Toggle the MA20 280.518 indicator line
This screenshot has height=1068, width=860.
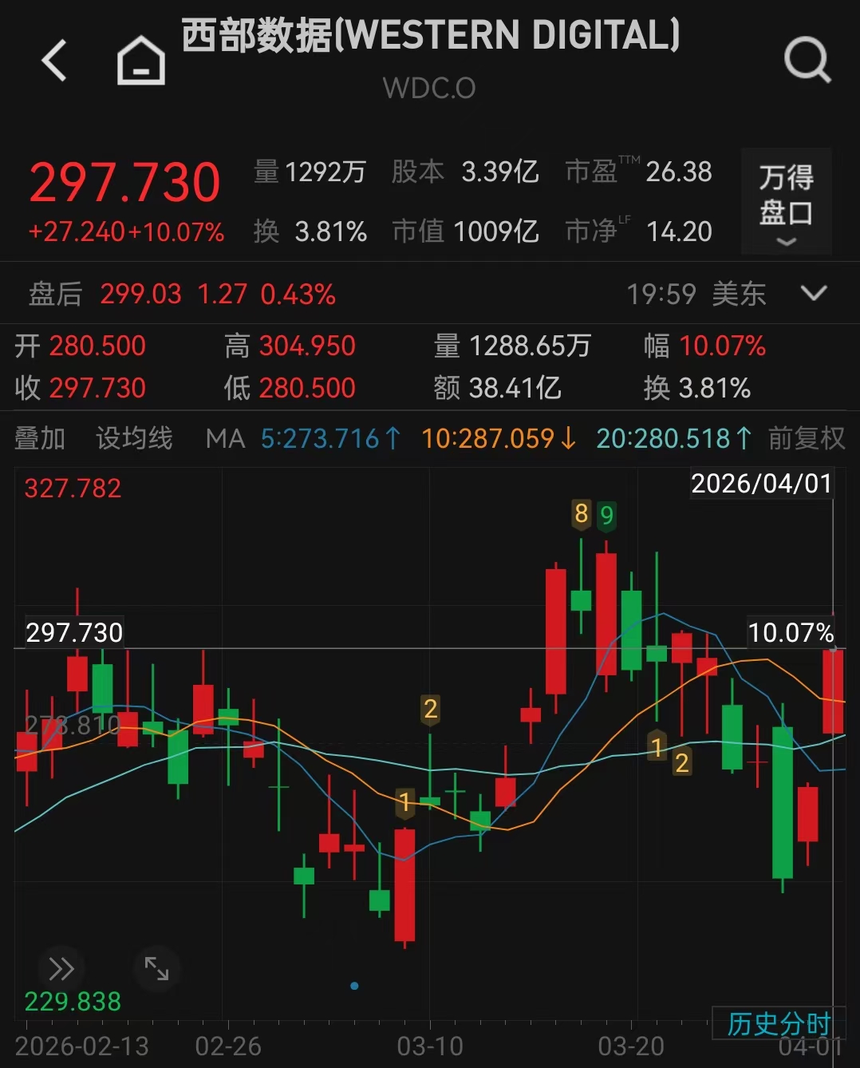(x=674, y=438)
